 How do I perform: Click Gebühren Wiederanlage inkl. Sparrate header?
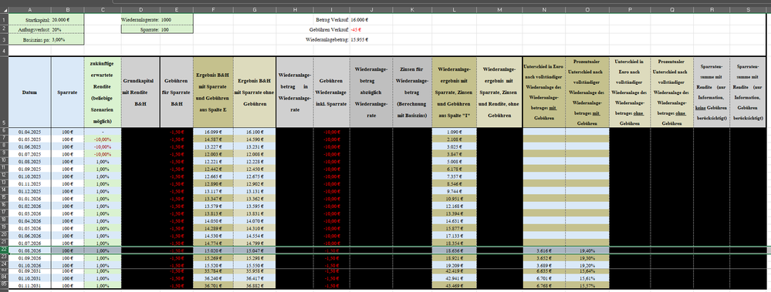(x=331, y=92)
